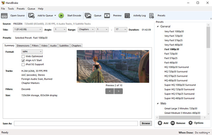This screenshot has width=212, height=135.
Task: Open the toolbar overflow arrow at far right
Action: [x=211, y=19]
